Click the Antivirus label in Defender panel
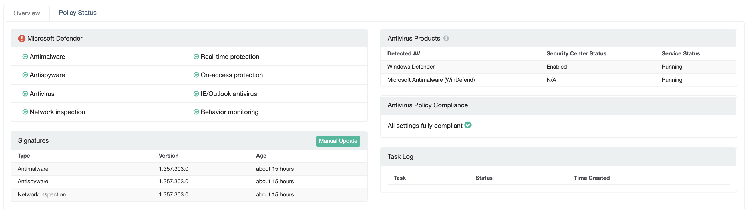Viewport: 748px width, 209px height. coord(42,94)
